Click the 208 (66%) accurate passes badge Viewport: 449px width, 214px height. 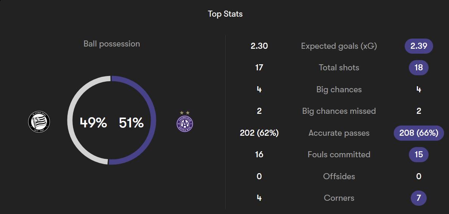point(418,133)
